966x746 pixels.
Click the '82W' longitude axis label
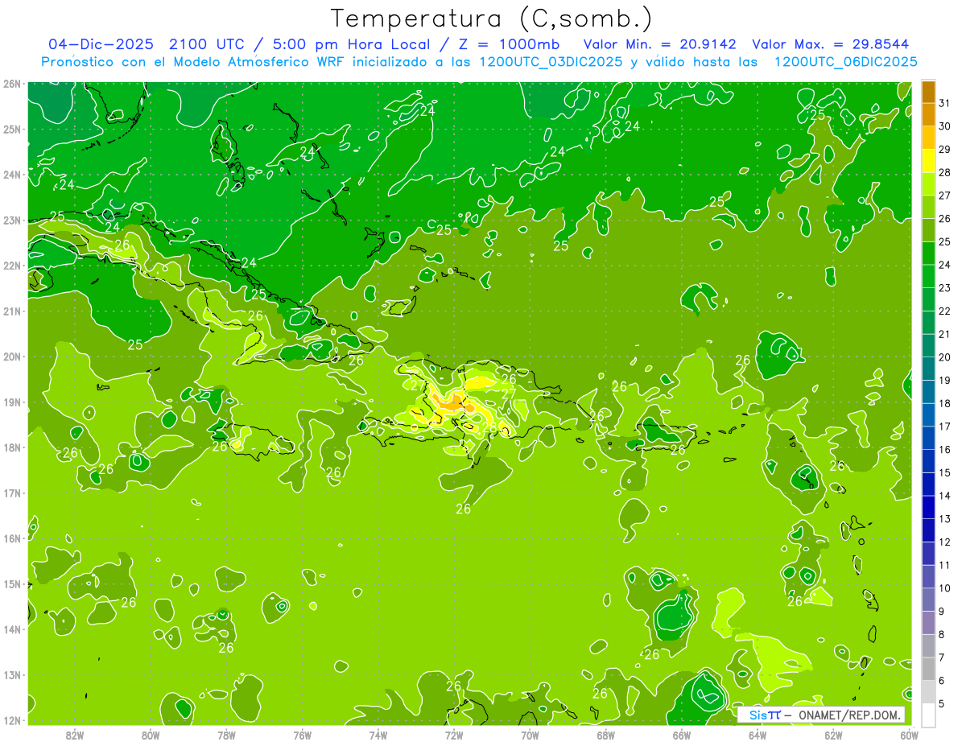click(75, 735)
